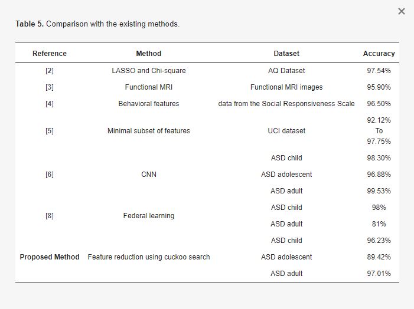
Task: Click the 99.53% accuracy value
Action: click(379, 191)
